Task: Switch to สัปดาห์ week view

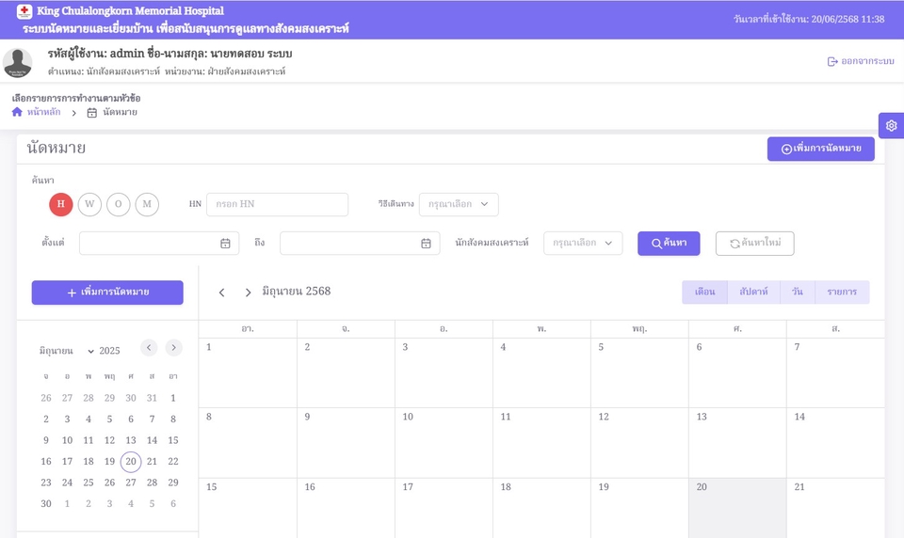Action: tap(753, 292)
